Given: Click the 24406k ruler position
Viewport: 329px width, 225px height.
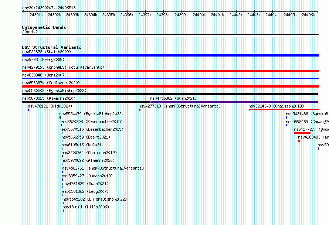Looking at the screenshot, I should (308, 15).
